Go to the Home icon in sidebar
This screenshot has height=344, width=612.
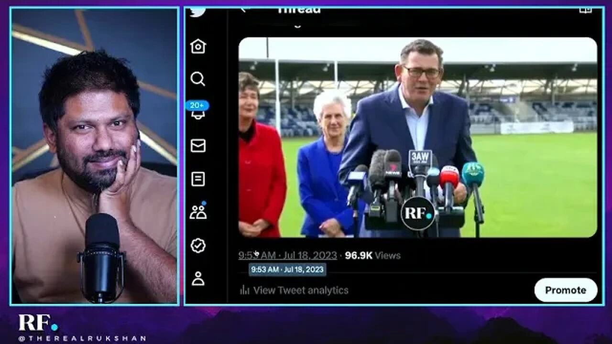point(198,46)
